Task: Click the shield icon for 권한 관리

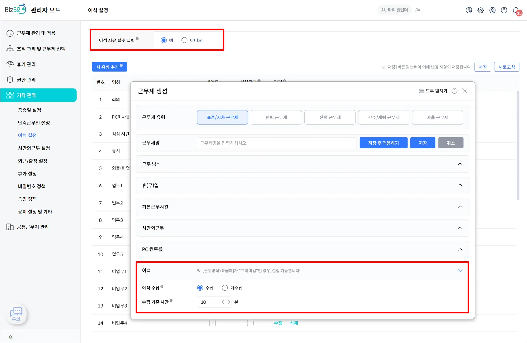Action: (10, 80)
